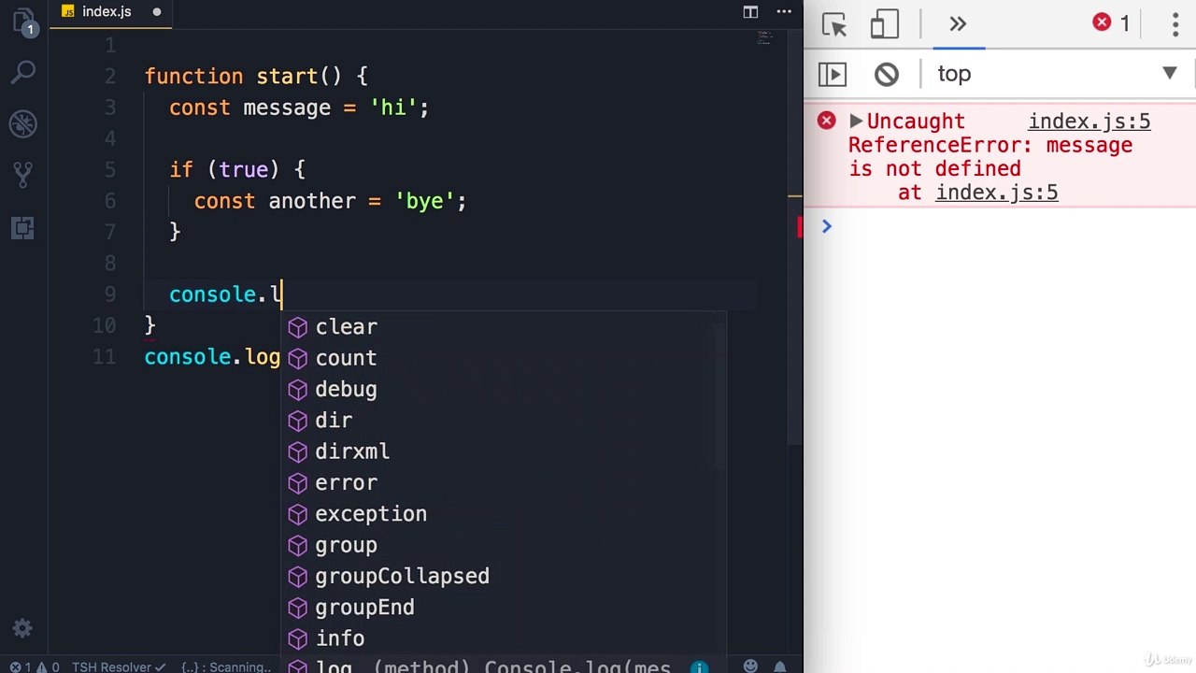Expand the Uncaught ReferenceError disclosure triangle
This screenshot has width=1196, height=673.
point(856,121)
